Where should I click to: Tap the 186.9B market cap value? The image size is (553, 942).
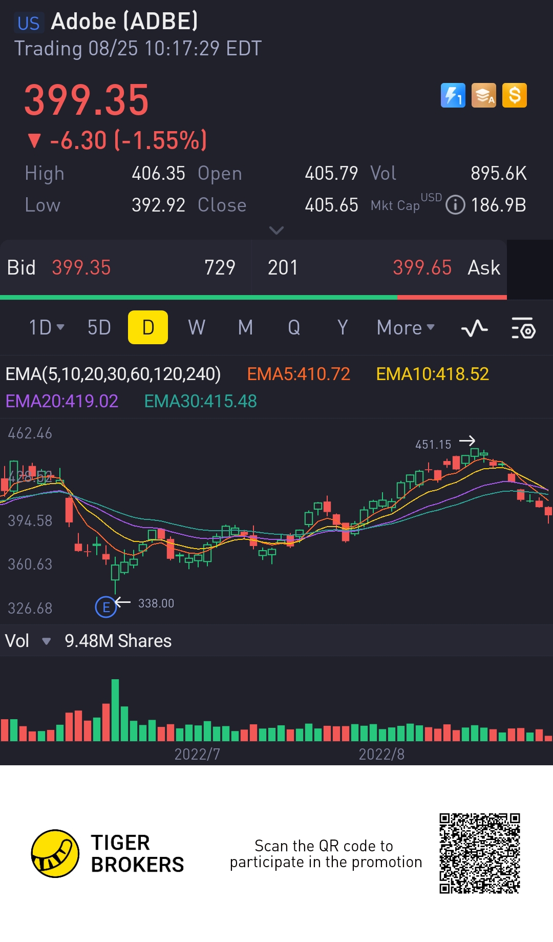click(x=499, y=205)
